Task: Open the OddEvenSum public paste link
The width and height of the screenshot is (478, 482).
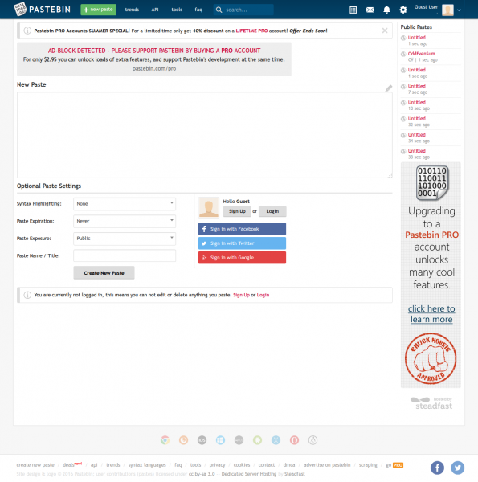Action: [x=421, y=54]
